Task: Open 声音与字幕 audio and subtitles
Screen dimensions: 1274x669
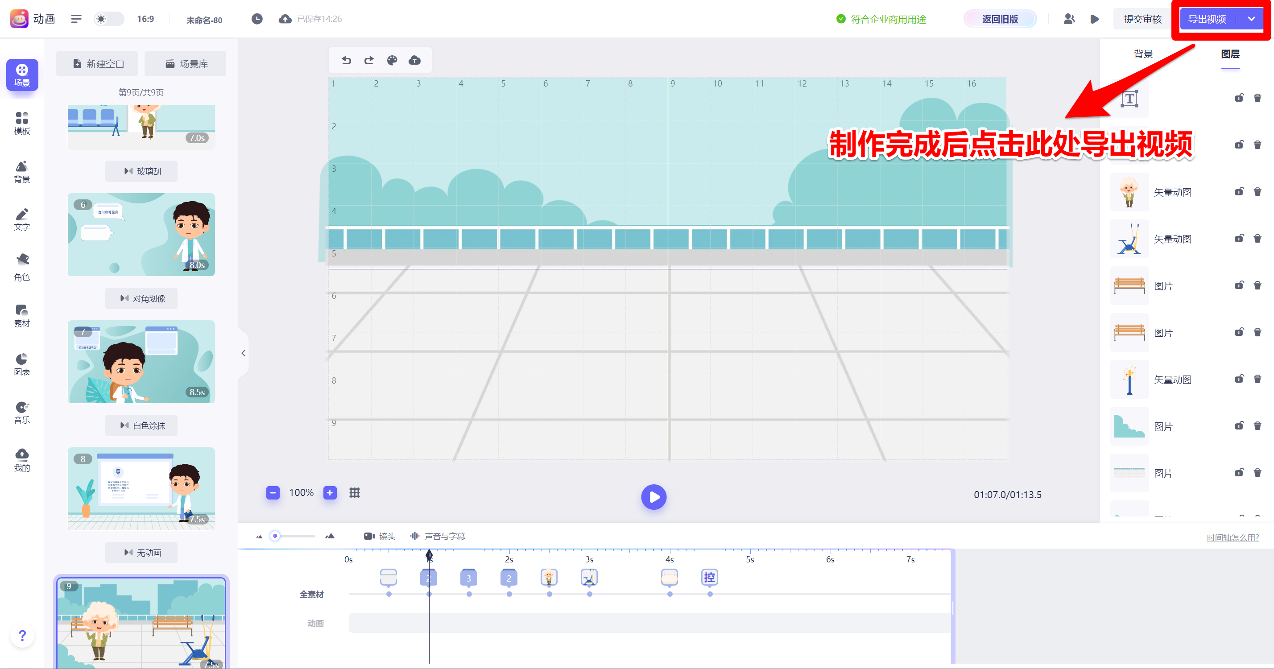Action: pos(438,537)
